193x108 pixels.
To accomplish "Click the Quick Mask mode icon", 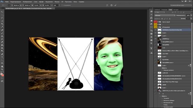I will pyautogui.click(x=2, y=78).
